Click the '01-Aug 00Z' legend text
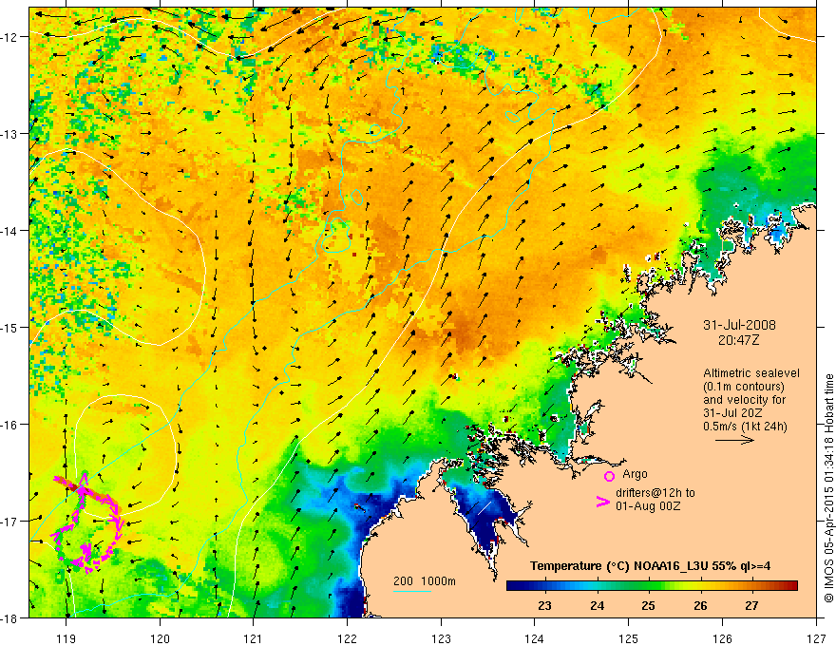836x646 pixels. point(648,506)
